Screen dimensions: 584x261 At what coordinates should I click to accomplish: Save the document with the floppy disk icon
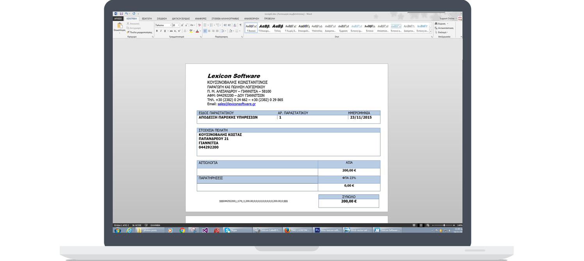pyautogui.click(x=121, y=14)
